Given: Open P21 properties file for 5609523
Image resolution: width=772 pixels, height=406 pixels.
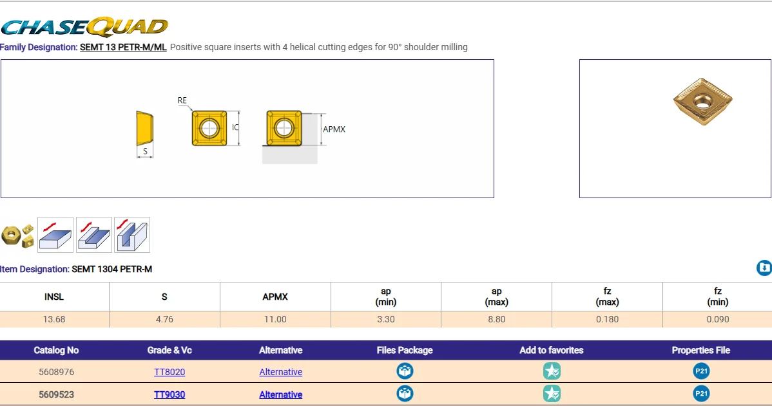Looking at the screenshot, I should coord(701,394).
